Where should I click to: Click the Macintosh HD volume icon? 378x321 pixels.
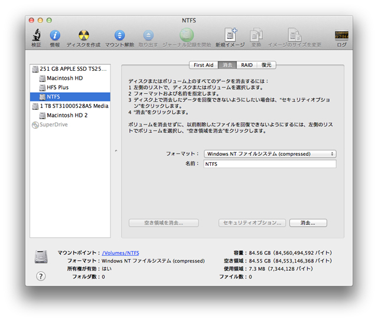[43, 78]
